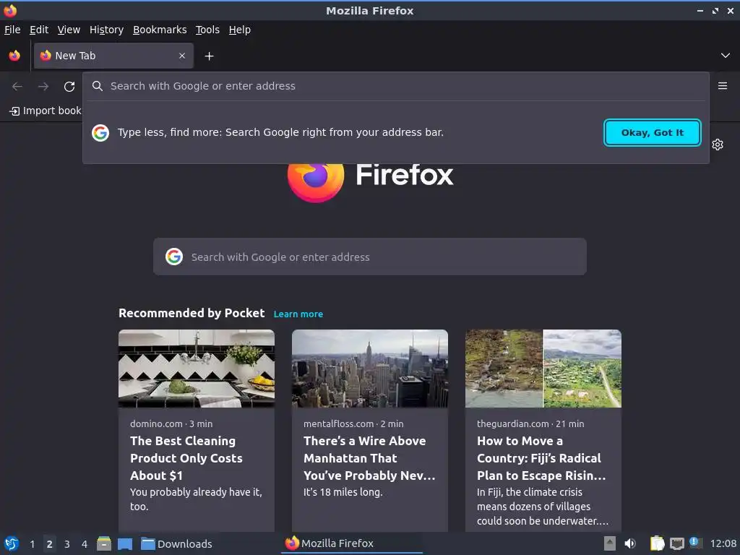Click mentalfloss.com · 2 min source text

tap(353, 423)
